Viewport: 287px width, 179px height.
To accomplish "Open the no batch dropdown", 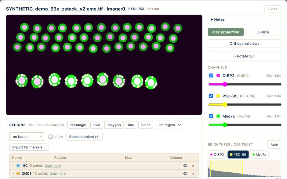I will [27, 137].
